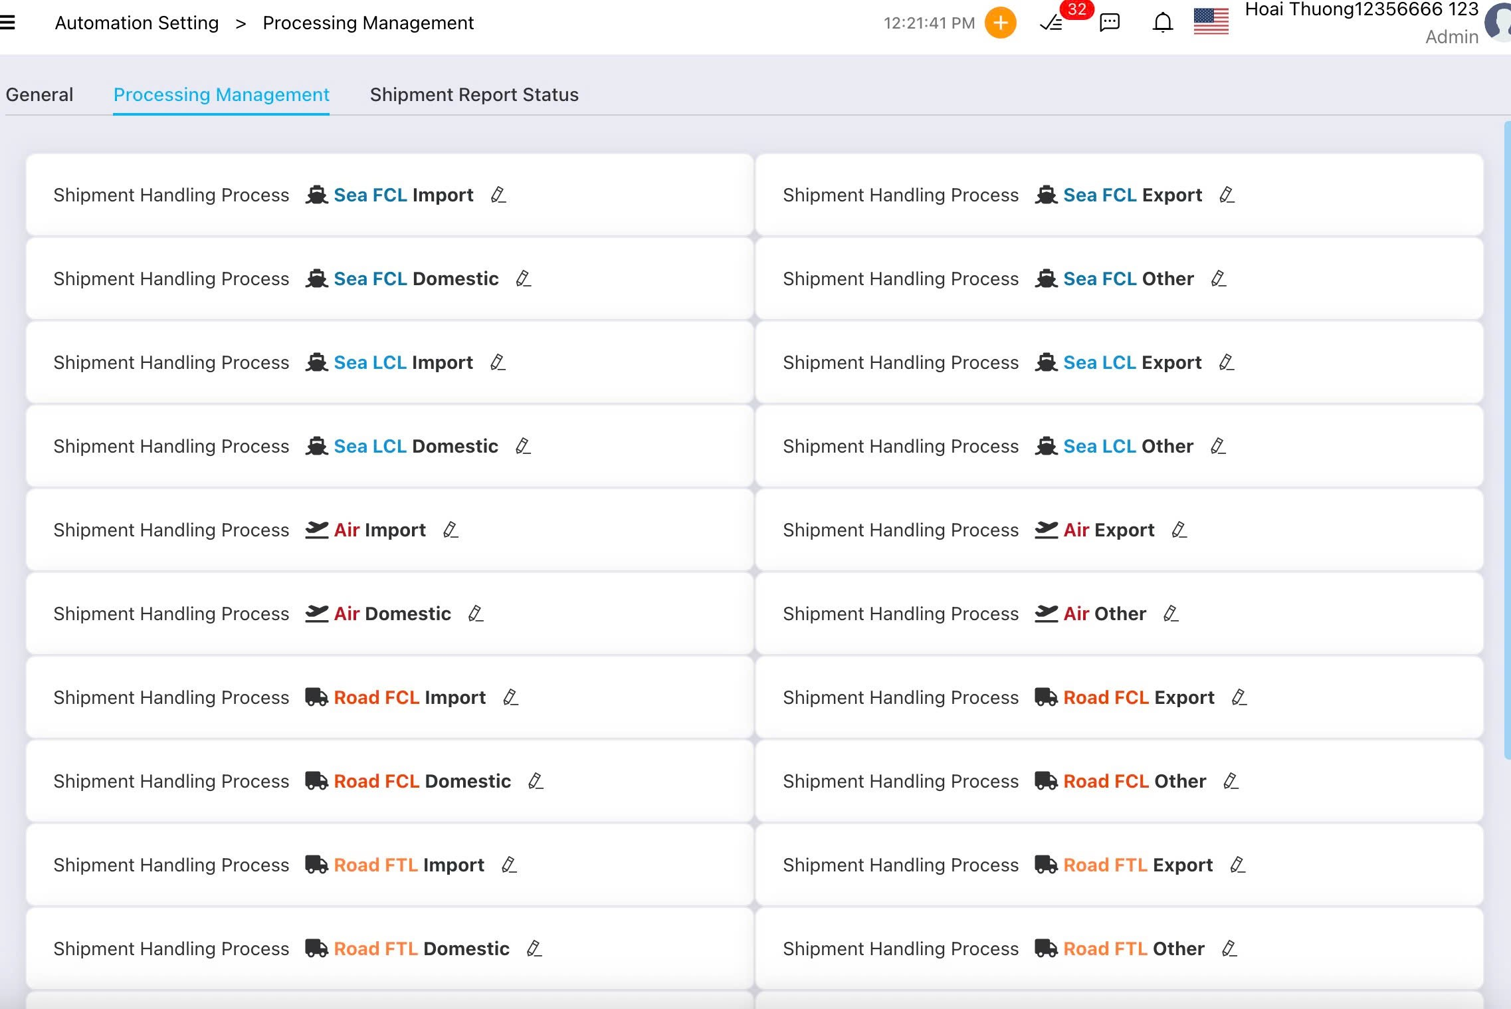
Task: Open the chat messages icon
Action: (1110, 23)
